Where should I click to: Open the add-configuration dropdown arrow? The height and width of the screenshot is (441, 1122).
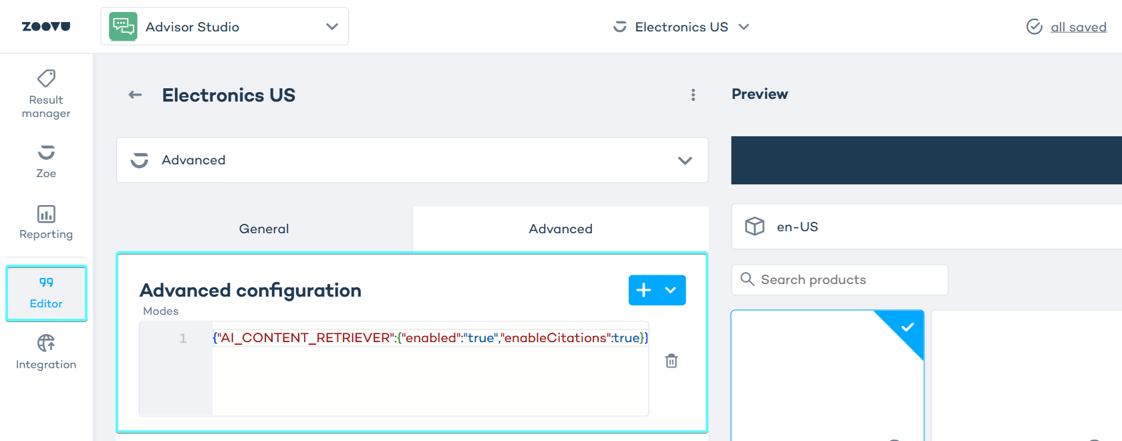671,290
